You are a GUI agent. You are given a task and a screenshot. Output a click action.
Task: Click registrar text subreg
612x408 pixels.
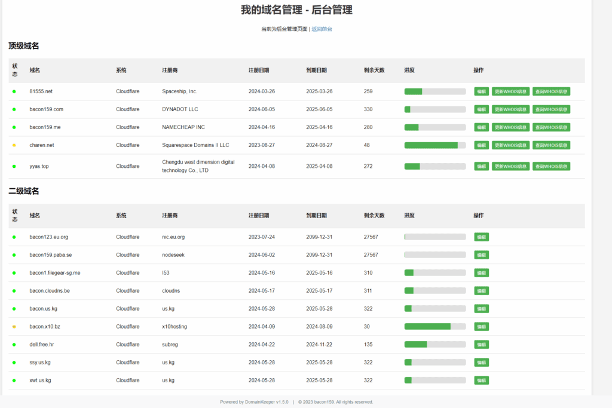pos(170,345)
